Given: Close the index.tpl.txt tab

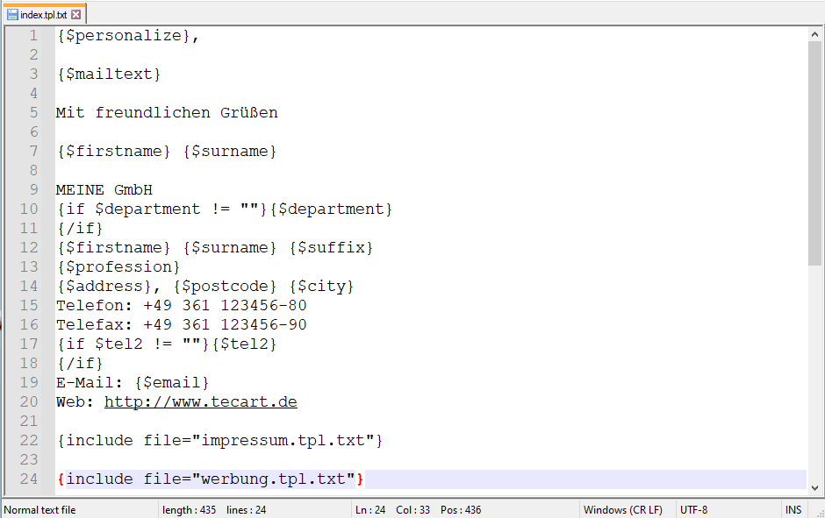Looking at the screenshot, I should (75, 15).
